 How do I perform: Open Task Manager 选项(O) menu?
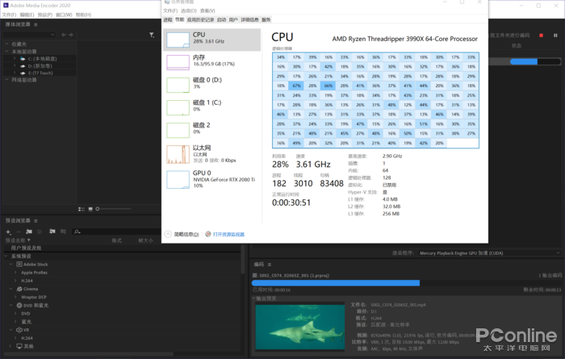pos(189,10)
